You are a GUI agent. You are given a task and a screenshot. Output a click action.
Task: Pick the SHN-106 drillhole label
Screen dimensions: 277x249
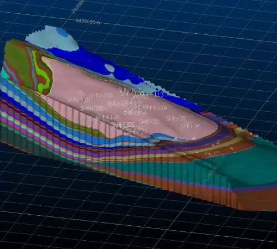(108, 117)
